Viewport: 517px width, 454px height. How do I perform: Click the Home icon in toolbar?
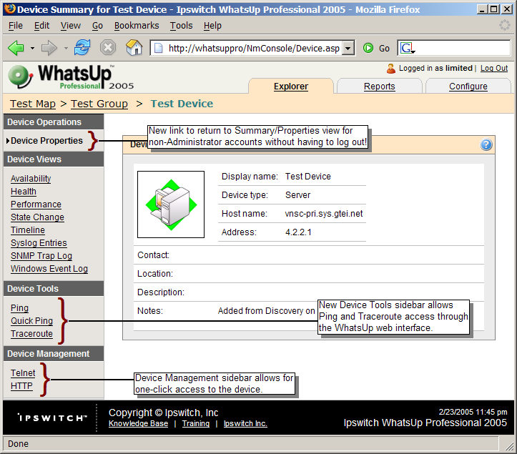[x=134, y=48]
